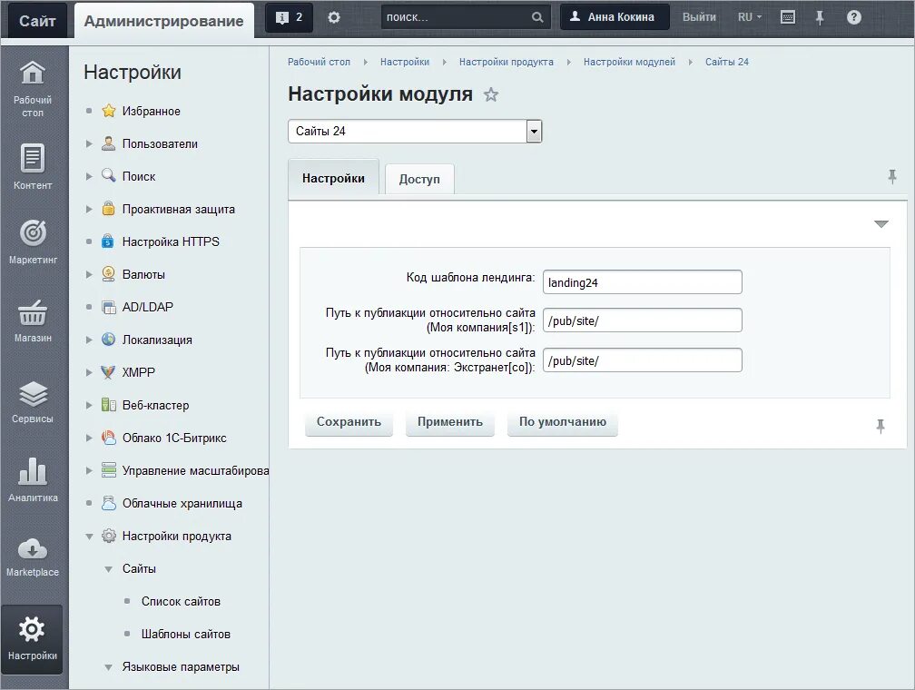Open the Marketplace sidebar section
This screenshot has height=690, width=915.
[33, 557]
